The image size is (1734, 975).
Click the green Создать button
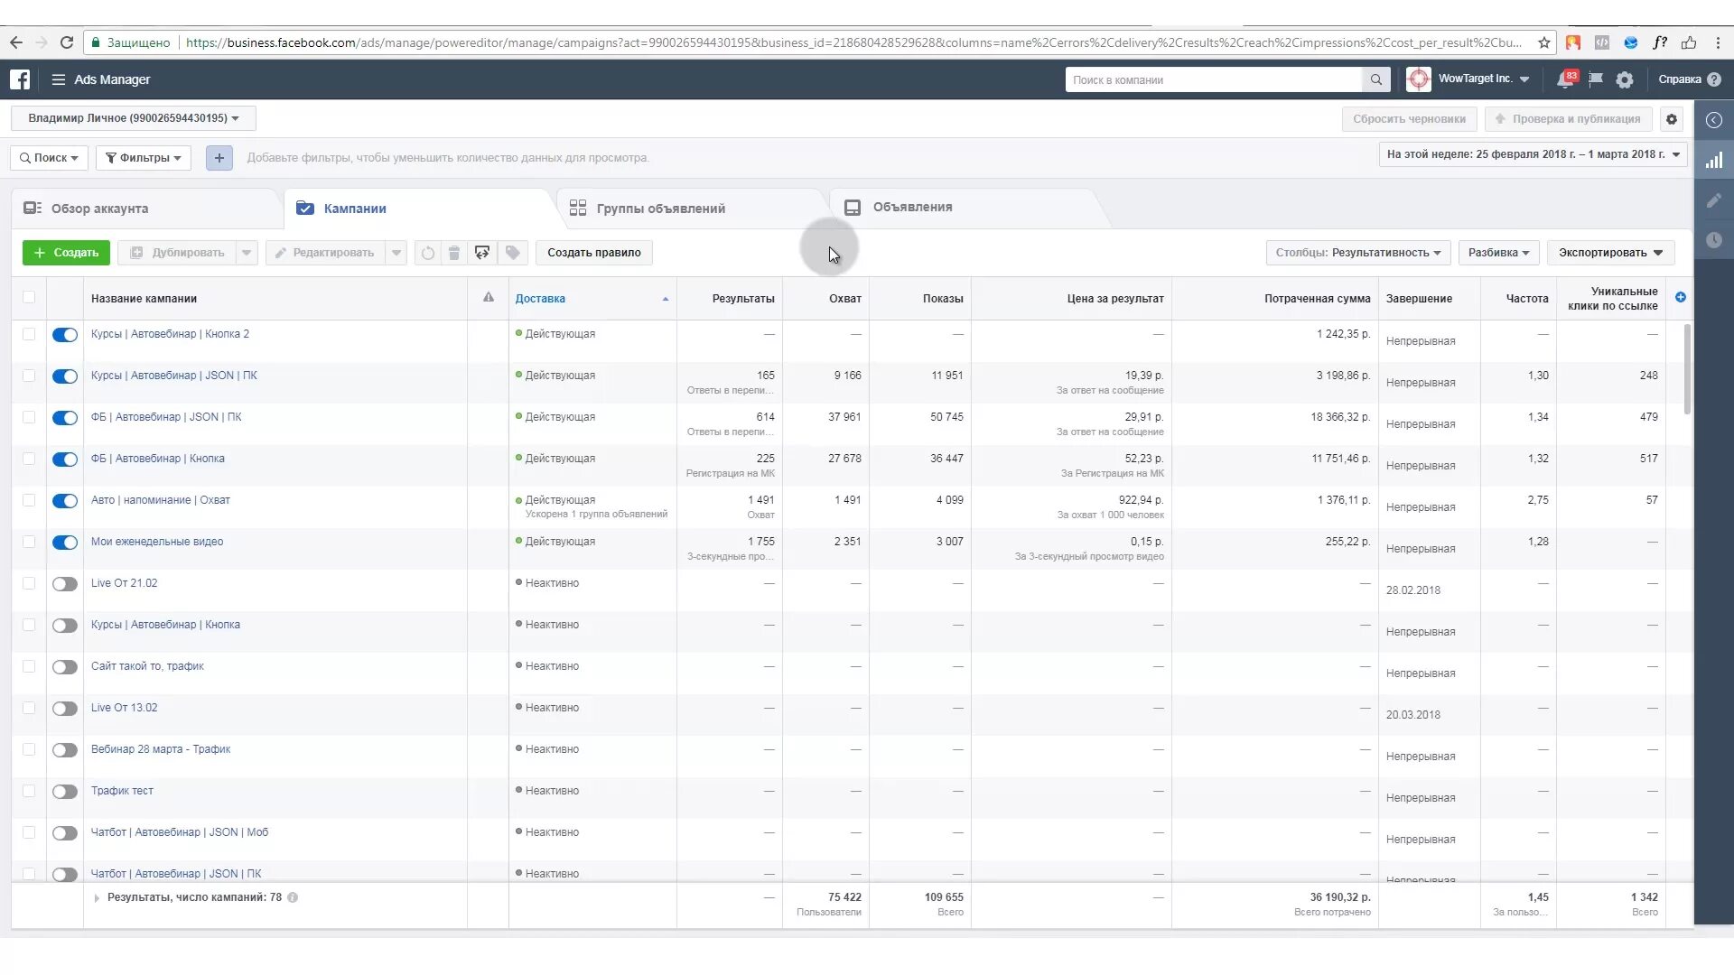66,253
